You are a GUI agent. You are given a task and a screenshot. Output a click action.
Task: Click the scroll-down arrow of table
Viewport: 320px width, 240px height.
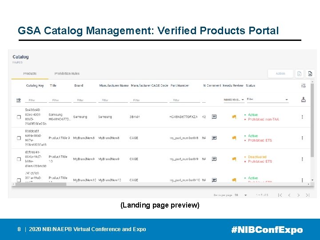tap(312, 180)
